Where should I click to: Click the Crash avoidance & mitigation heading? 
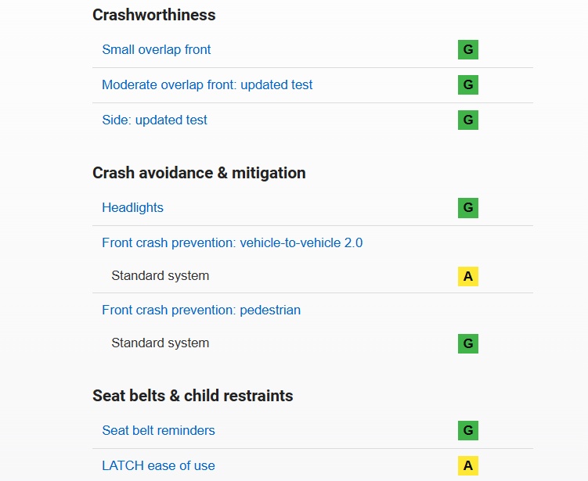[x=199, y=173]
